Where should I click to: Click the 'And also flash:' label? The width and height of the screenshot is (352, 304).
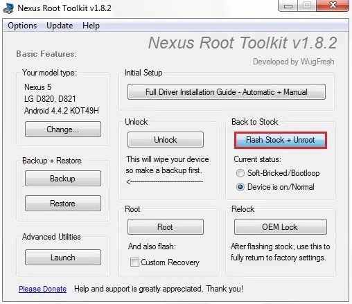click(152, 247)
